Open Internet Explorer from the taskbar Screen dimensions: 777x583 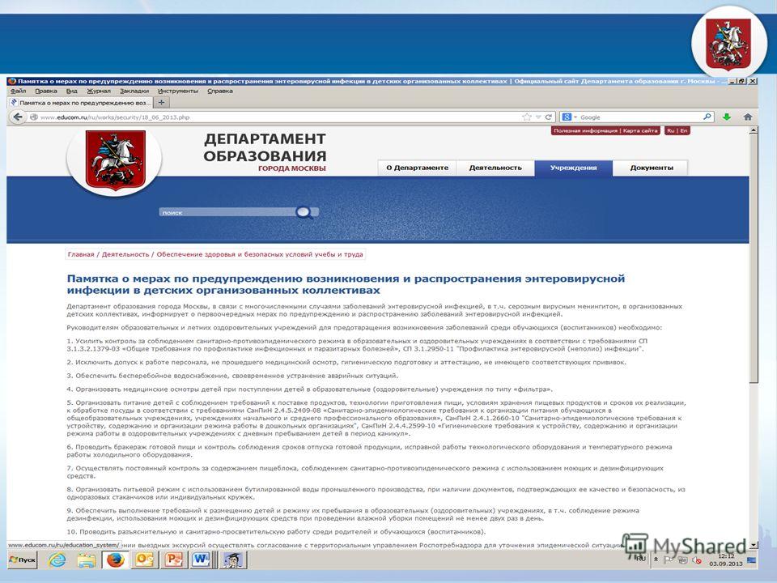tap(57, 560)
